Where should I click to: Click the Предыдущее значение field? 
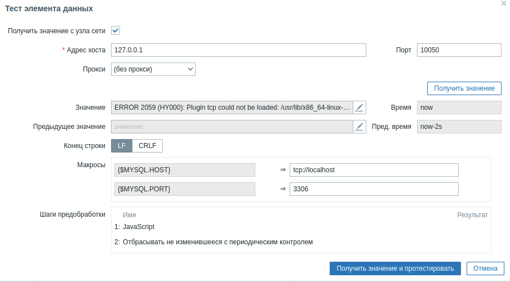pos(232,127)
